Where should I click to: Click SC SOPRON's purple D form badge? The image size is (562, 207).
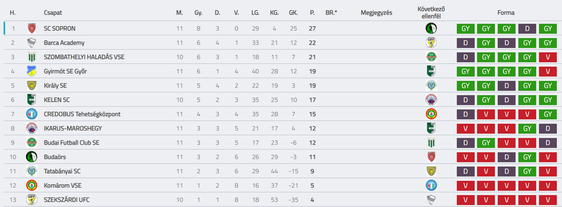tap(527, 29)
